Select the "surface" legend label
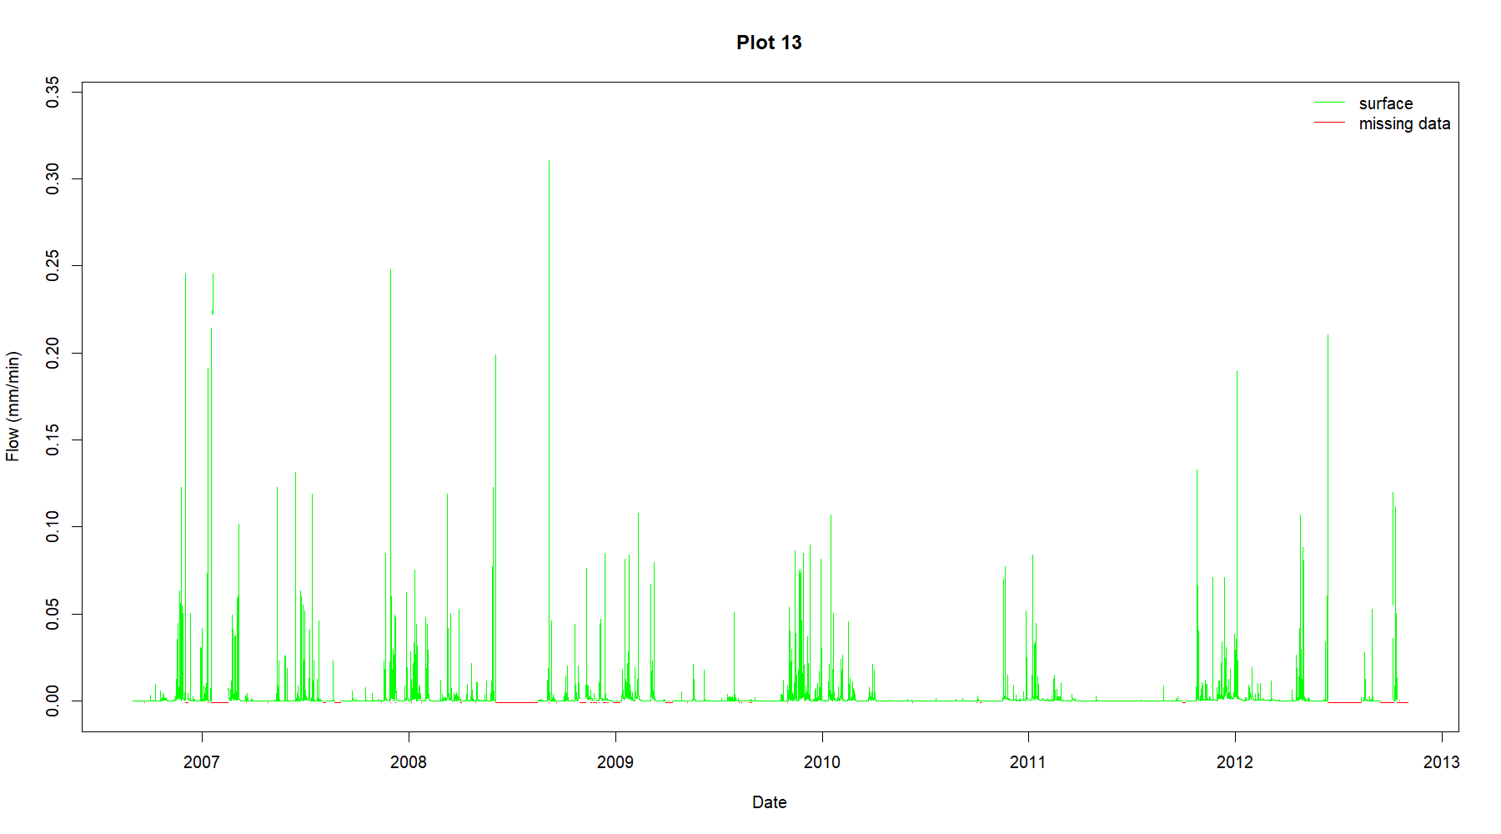Screen dimensions: 1501x834 (x=1385, y=103)
